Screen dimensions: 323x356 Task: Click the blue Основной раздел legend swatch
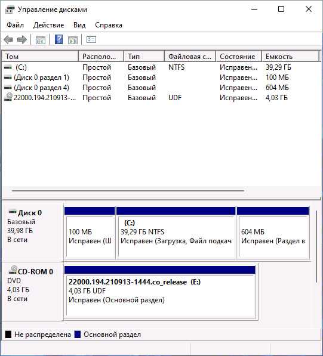tap(78, 335)
